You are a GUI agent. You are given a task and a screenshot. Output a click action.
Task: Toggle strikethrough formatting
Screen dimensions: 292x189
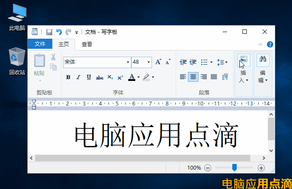coord(99,77)
